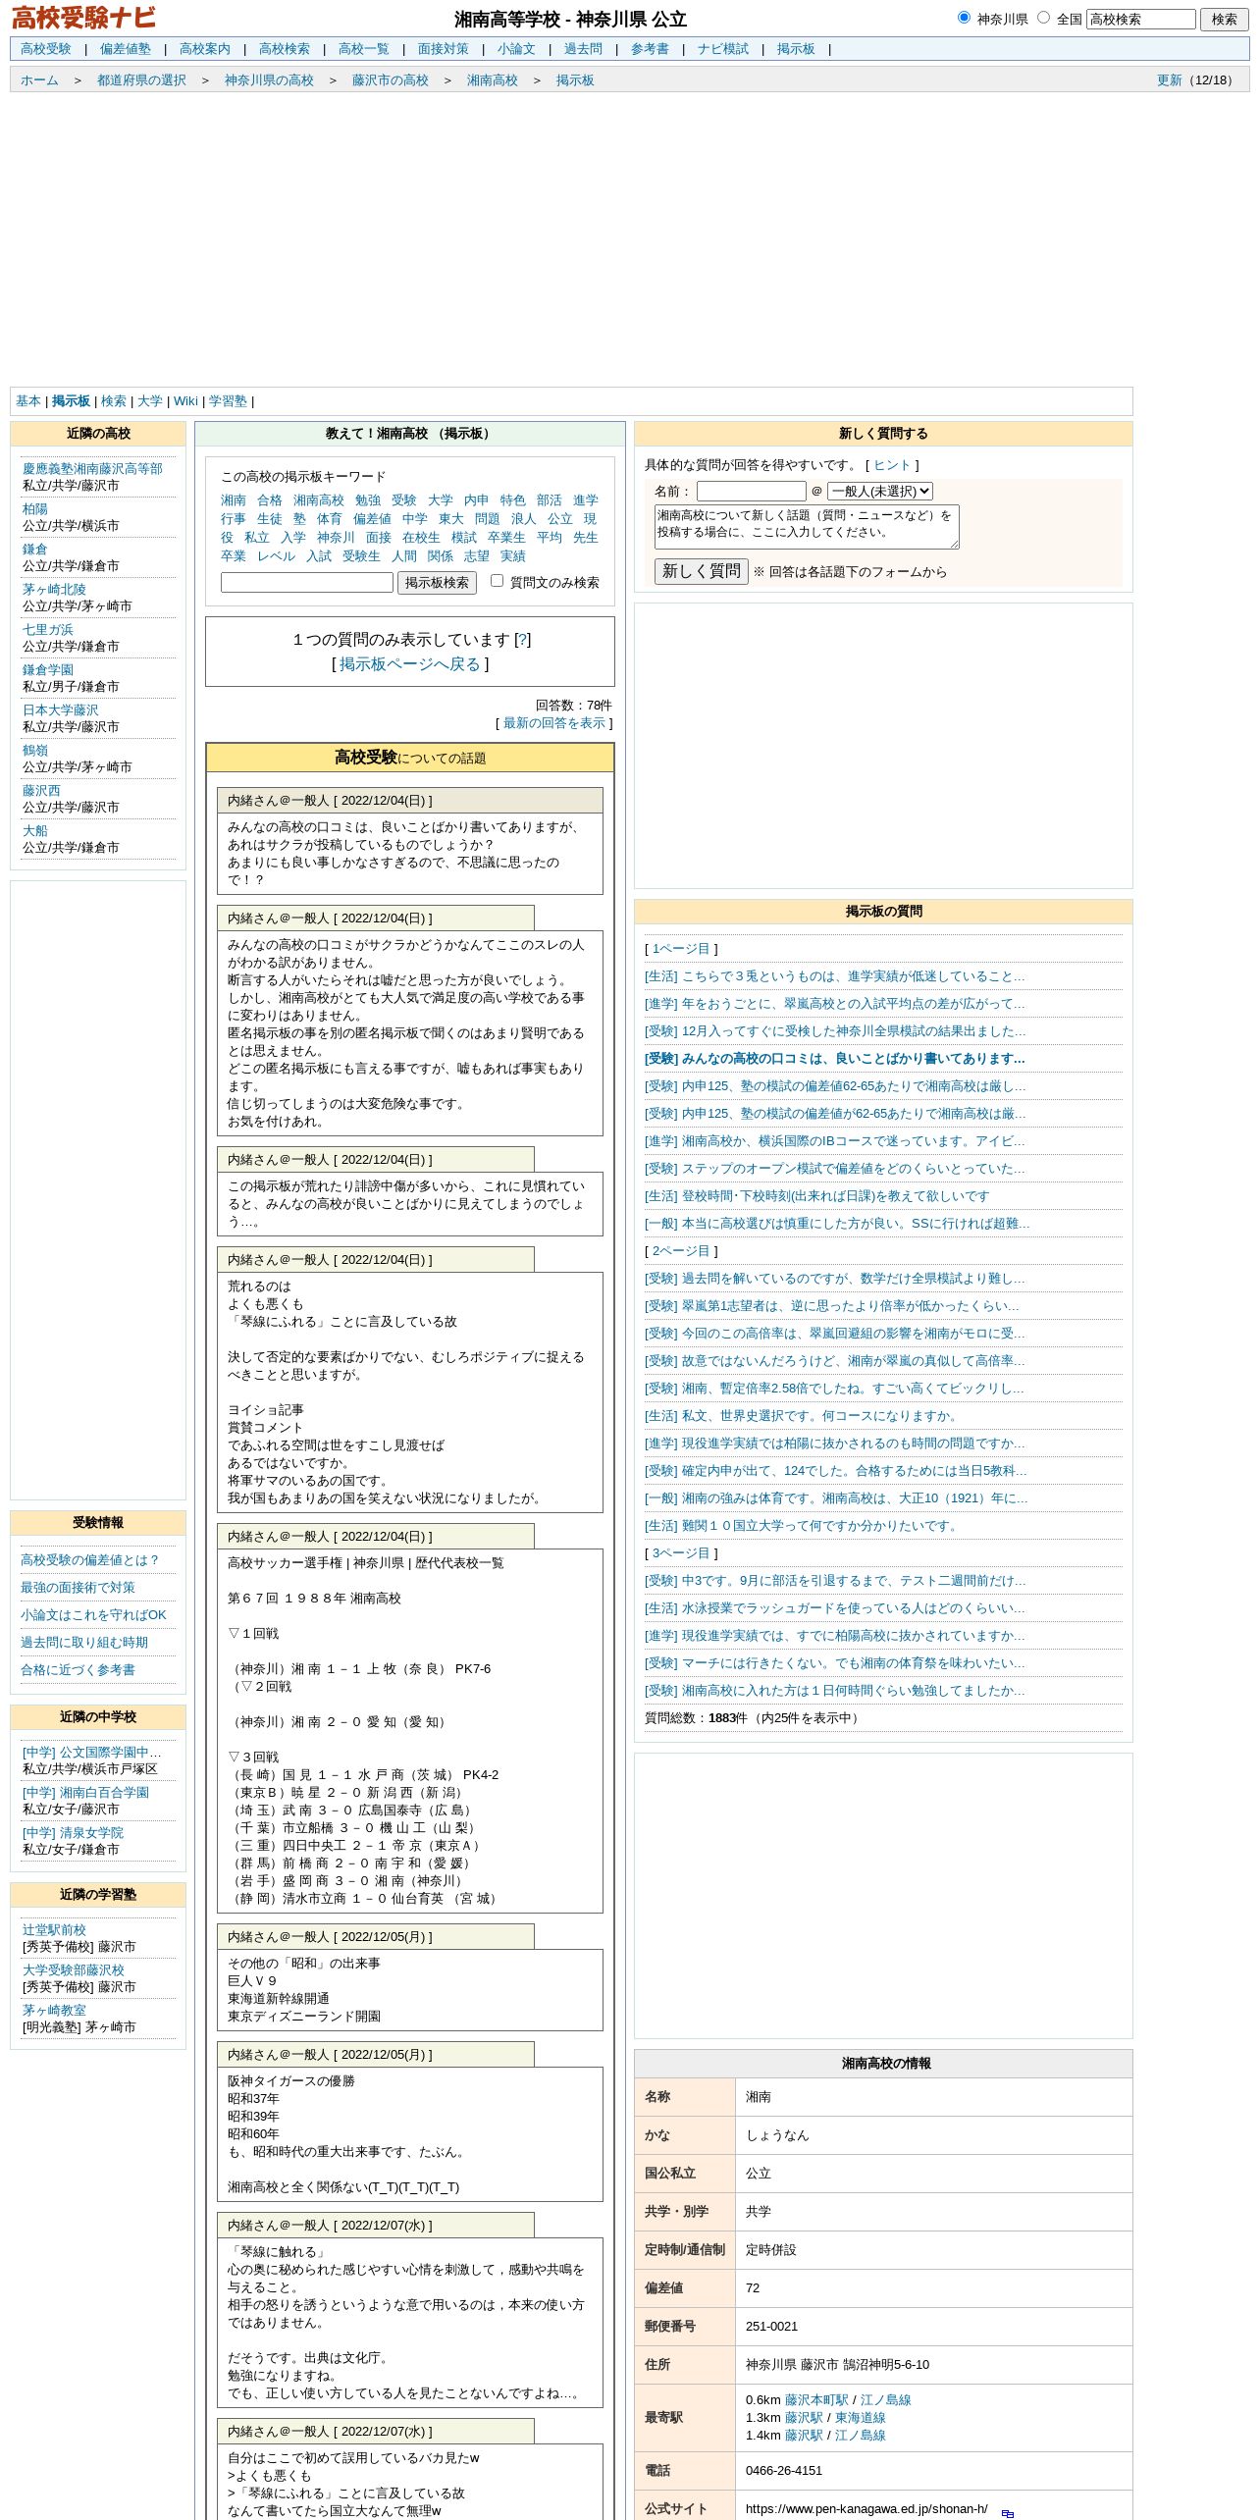Open 偏差値塾 in the top navigation

(126, 49)
